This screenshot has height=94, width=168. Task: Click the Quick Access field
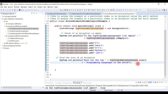[152, 10]
